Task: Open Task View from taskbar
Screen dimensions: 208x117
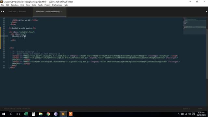Action: (x=18, y=114)
